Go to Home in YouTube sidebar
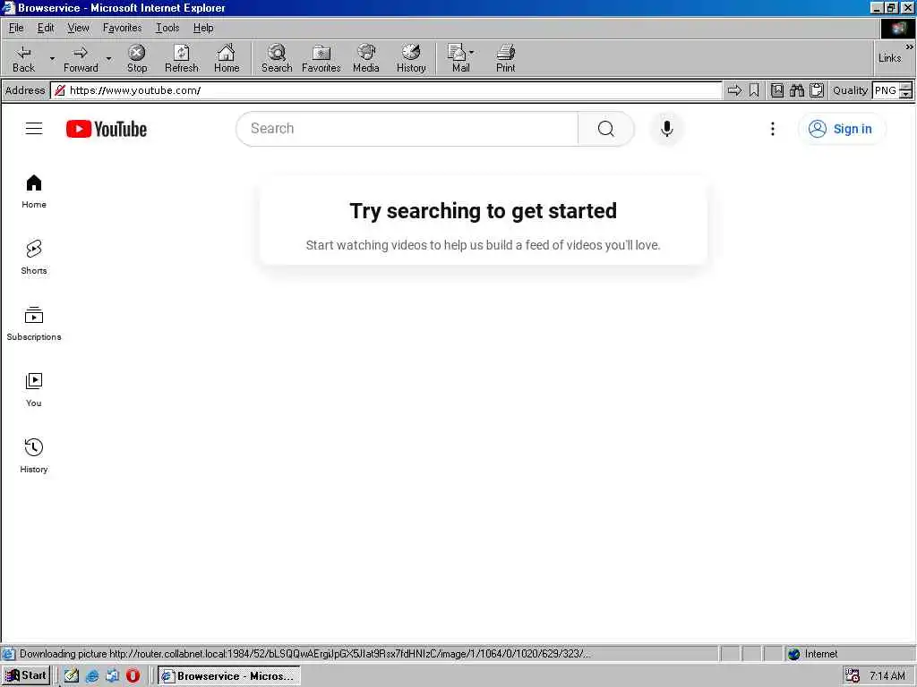The height and width of the screenshot is (687, 917). click(x=34, y=191)
